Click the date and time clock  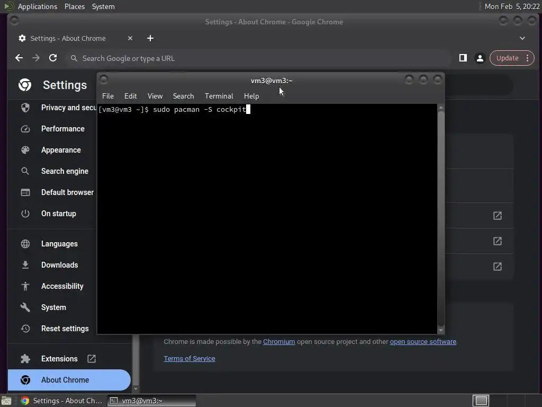point(512,6)
